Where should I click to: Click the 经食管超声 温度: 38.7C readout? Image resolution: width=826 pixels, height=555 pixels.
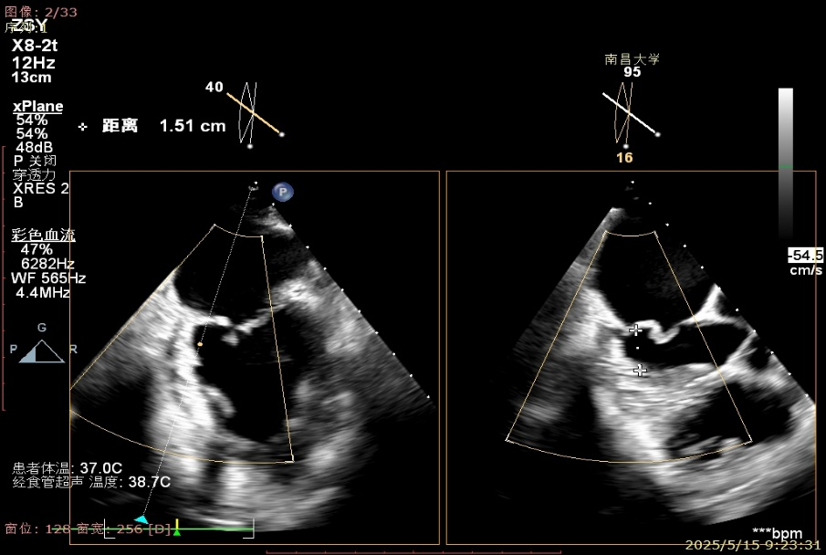[x=91, y=482]
